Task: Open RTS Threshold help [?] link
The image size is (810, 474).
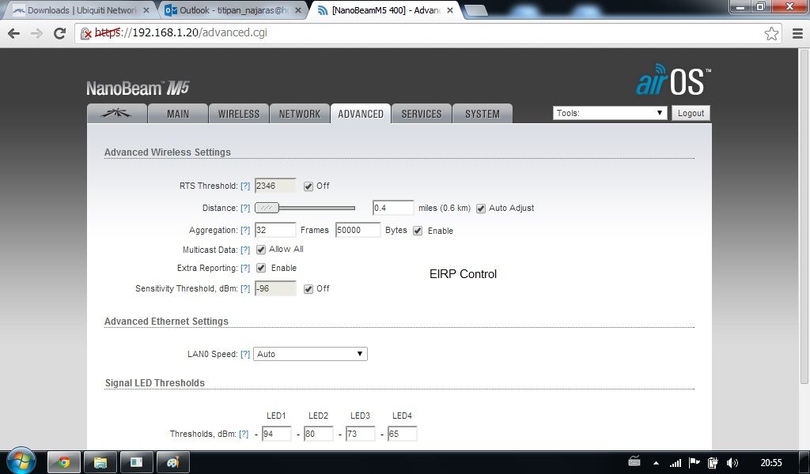Action: click(x=245, y=186)
